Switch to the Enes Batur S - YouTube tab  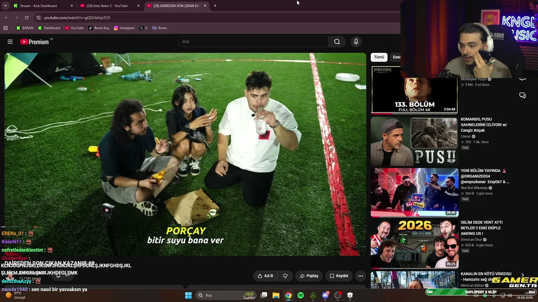tap(107, 6)
